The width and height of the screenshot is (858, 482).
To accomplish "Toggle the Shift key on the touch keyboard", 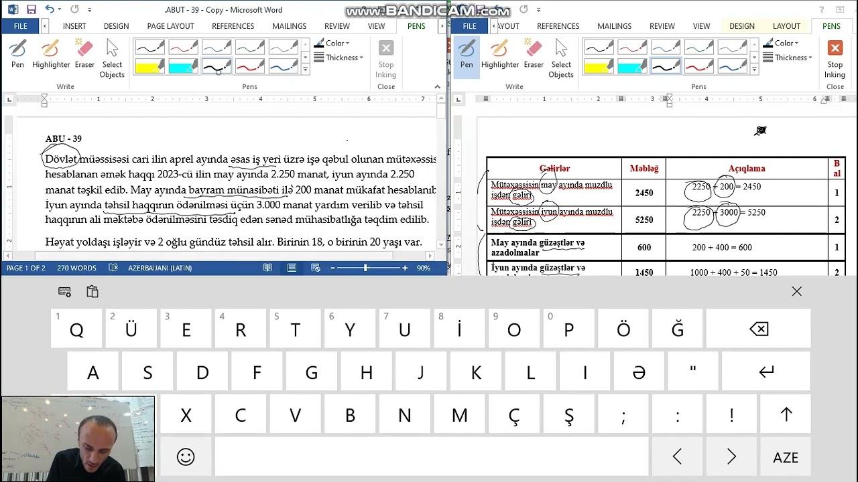I will coord(786,415).
